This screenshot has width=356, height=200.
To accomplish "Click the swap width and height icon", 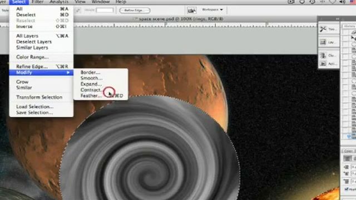I will [x=78, y=10].
